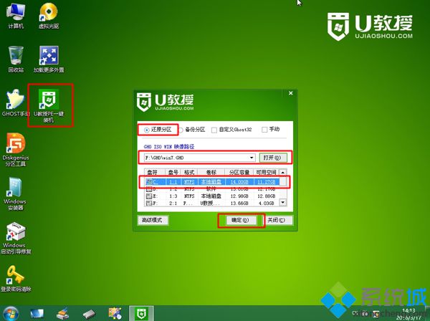Screen dimensions: 430x321
Task: Activate the U教授 taskbar button
Action: point(141,313)
